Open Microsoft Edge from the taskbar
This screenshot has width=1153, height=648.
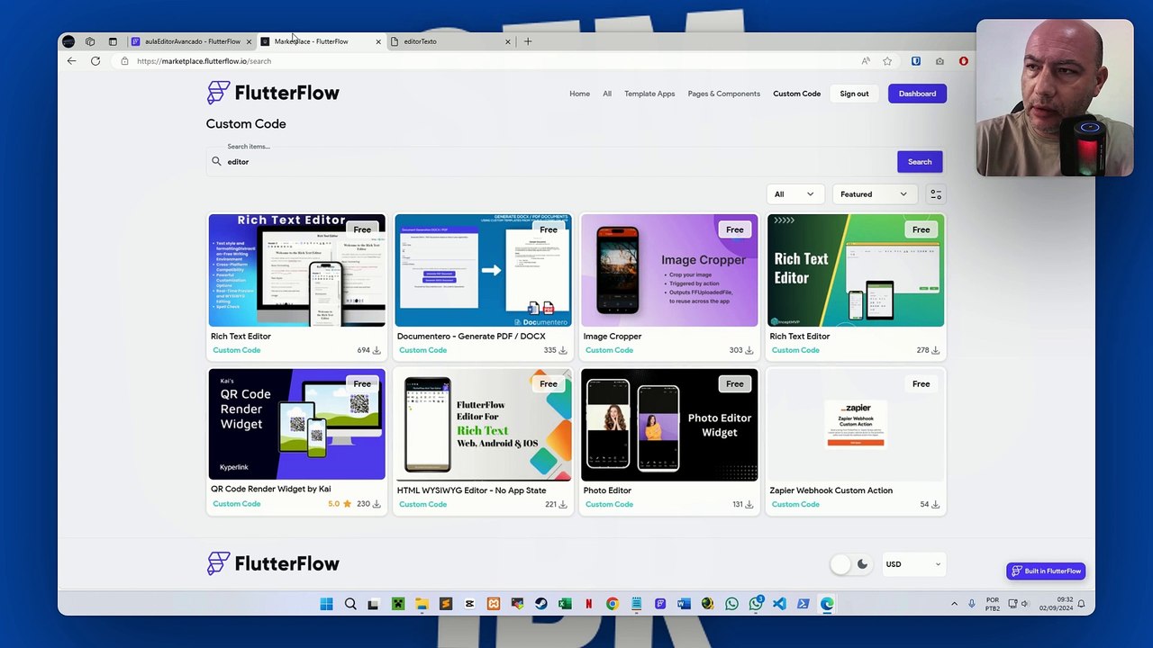tap(827, 604)
